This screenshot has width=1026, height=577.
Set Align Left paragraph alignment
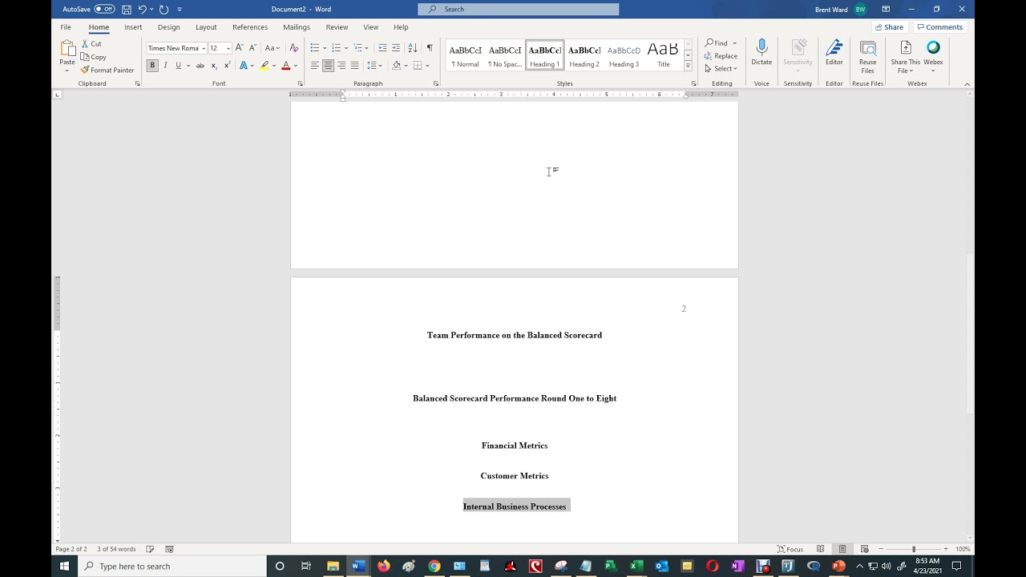pyautogui.click(x=314, y=66)
